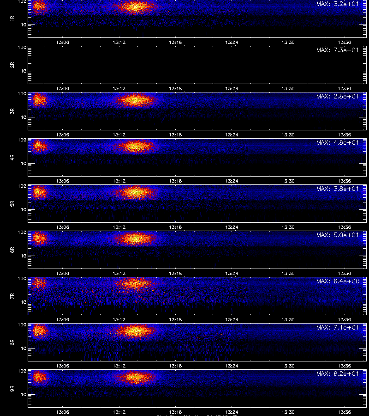
Task: Click the 10 y-axis value of panel 9R
Action: point(24,395)
